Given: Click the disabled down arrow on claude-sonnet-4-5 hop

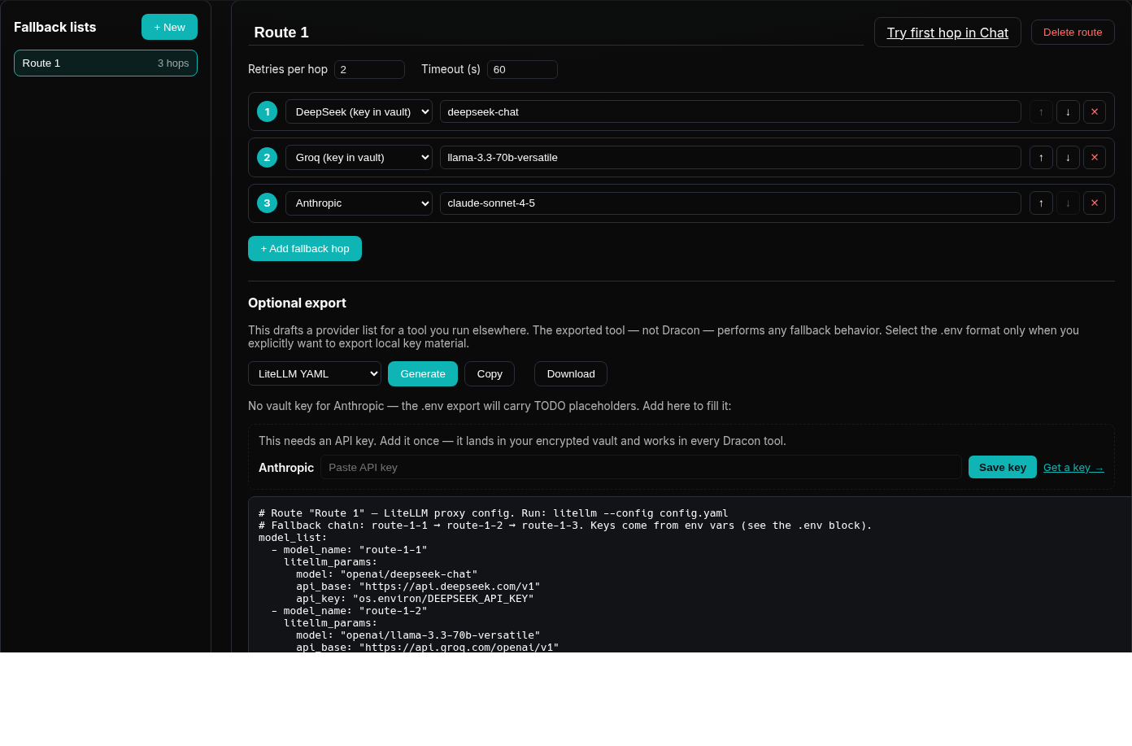Looking at the screenshot, I should (x=1068, y=203).
